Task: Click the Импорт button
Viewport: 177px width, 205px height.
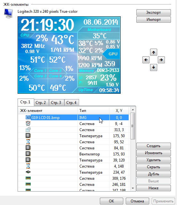Action: [154, 20]
